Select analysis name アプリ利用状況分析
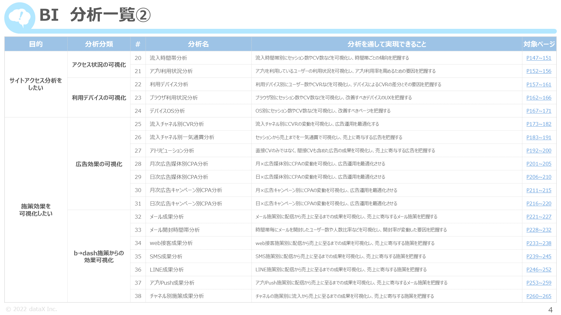Image resolution: width=561 pixels, height=315 pixels. click(x=171, y=71)
